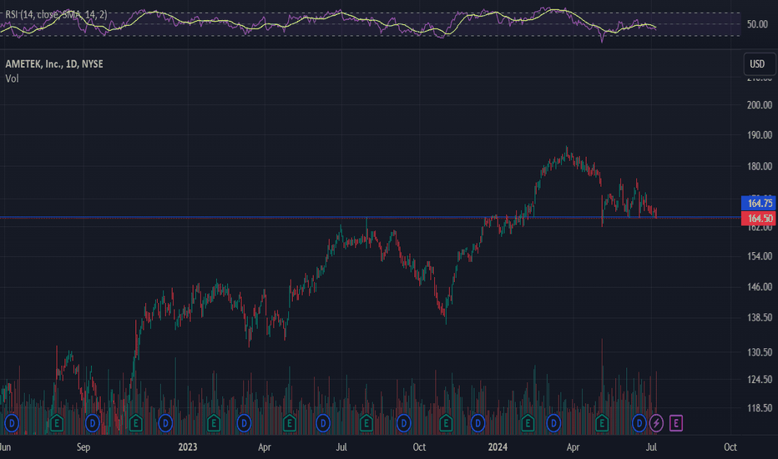Click the dividend marker for March 2023
Viewport: 778px width, 459px height.
244,423
